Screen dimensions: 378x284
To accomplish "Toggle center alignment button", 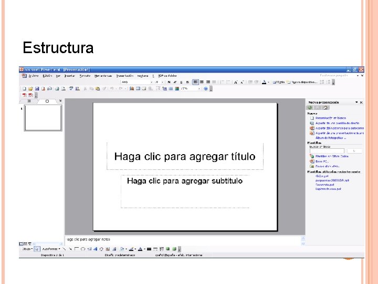I will 202,82.
